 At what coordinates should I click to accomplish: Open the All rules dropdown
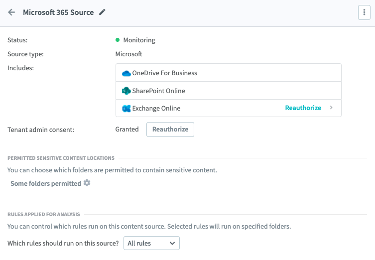pos(151,243)
